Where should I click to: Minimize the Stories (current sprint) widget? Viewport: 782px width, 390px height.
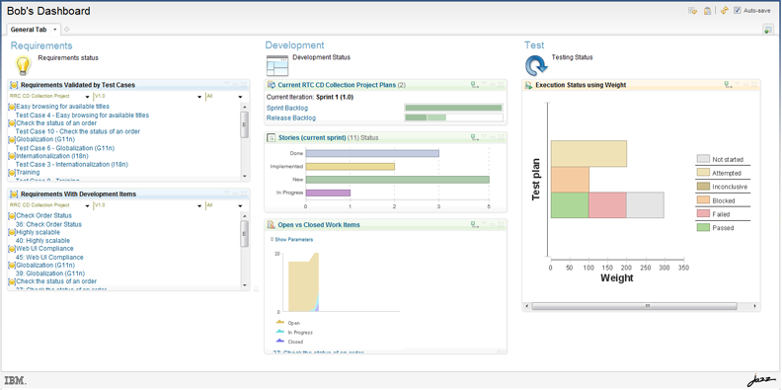click(493, 137)
